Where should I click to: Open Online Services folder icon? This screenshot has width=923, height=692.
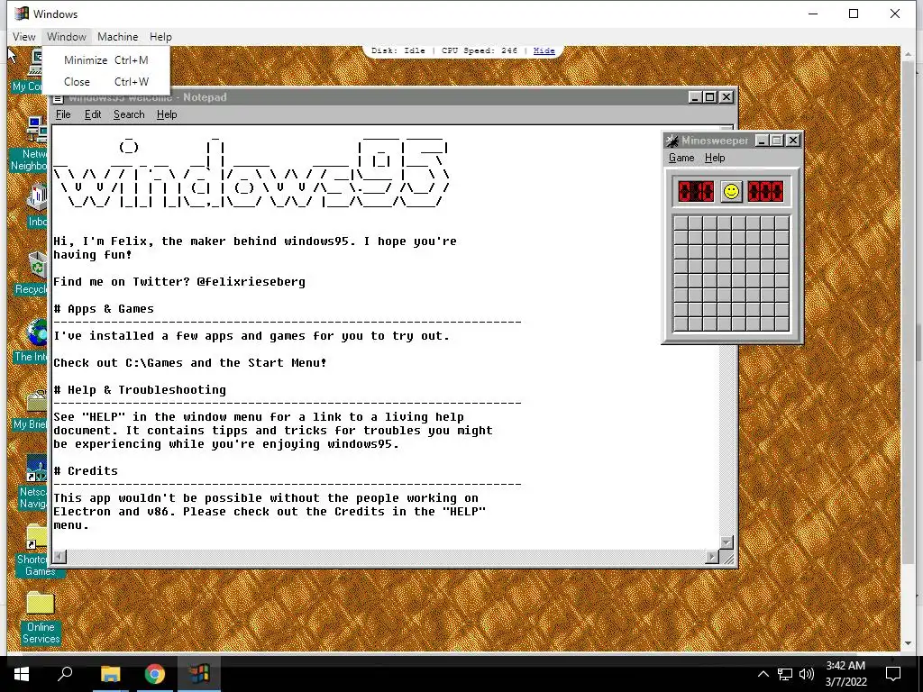click(x=40, y=603)
